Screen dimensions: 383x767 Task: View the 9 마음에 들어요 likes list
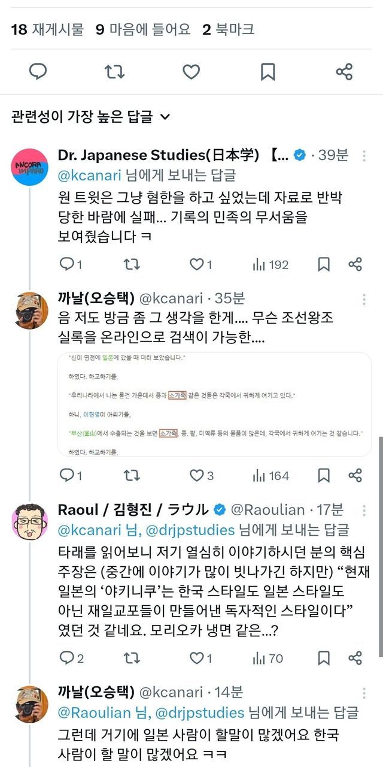(144, 29)
